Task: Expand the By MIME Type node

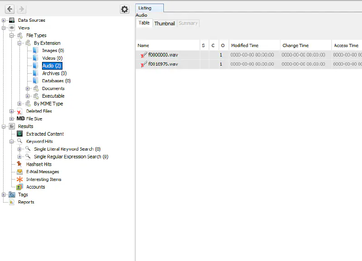Action: (x=19, y=104)
